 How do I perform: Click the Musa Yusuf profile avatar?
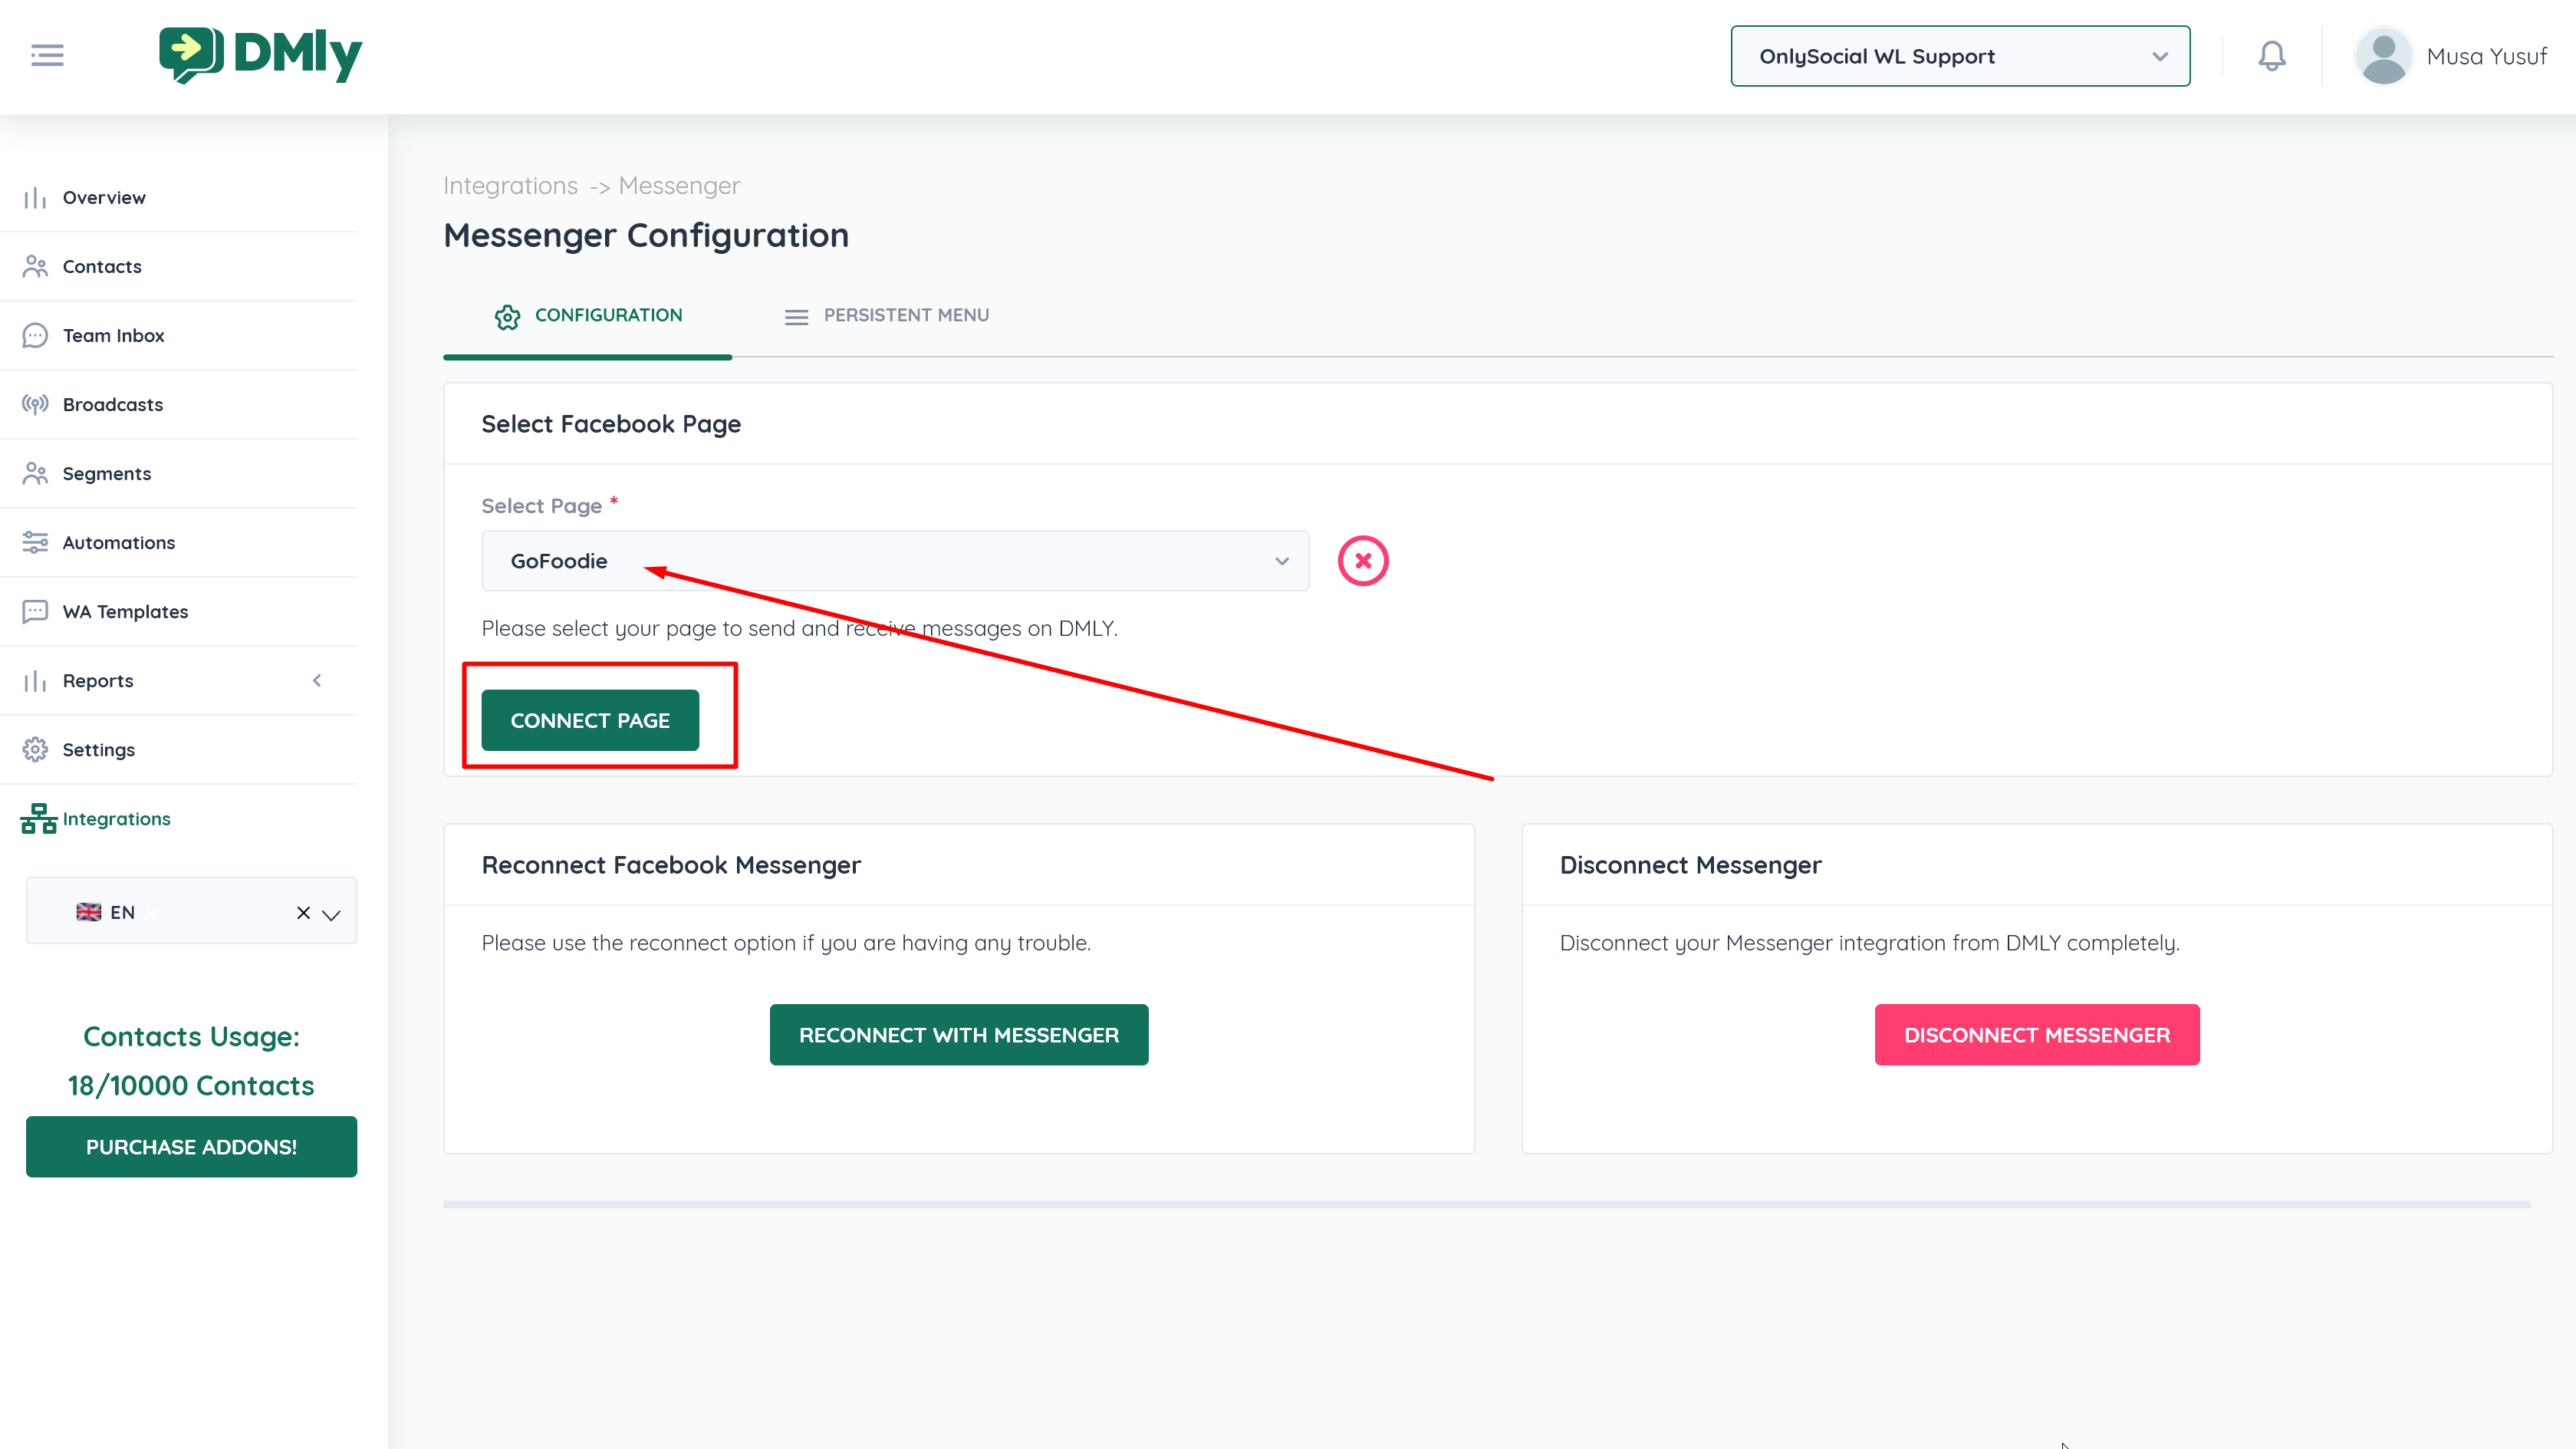2383,56
